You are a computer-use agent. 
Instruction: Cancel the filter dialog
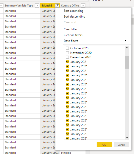121,145
